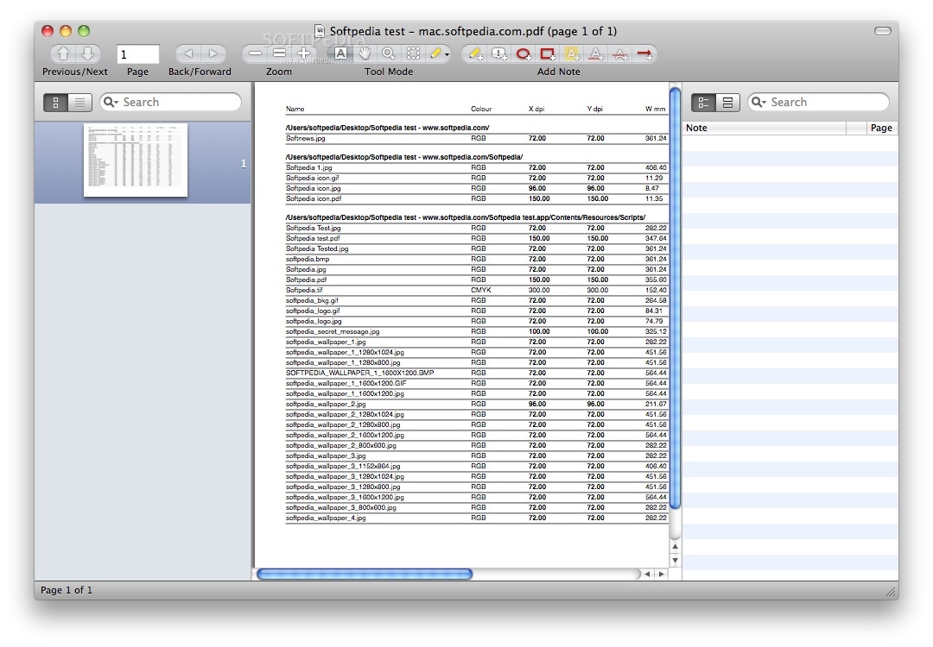
Task: Click 'softpedia_wallpaper_4.jpg' file name
Action: 326,518
